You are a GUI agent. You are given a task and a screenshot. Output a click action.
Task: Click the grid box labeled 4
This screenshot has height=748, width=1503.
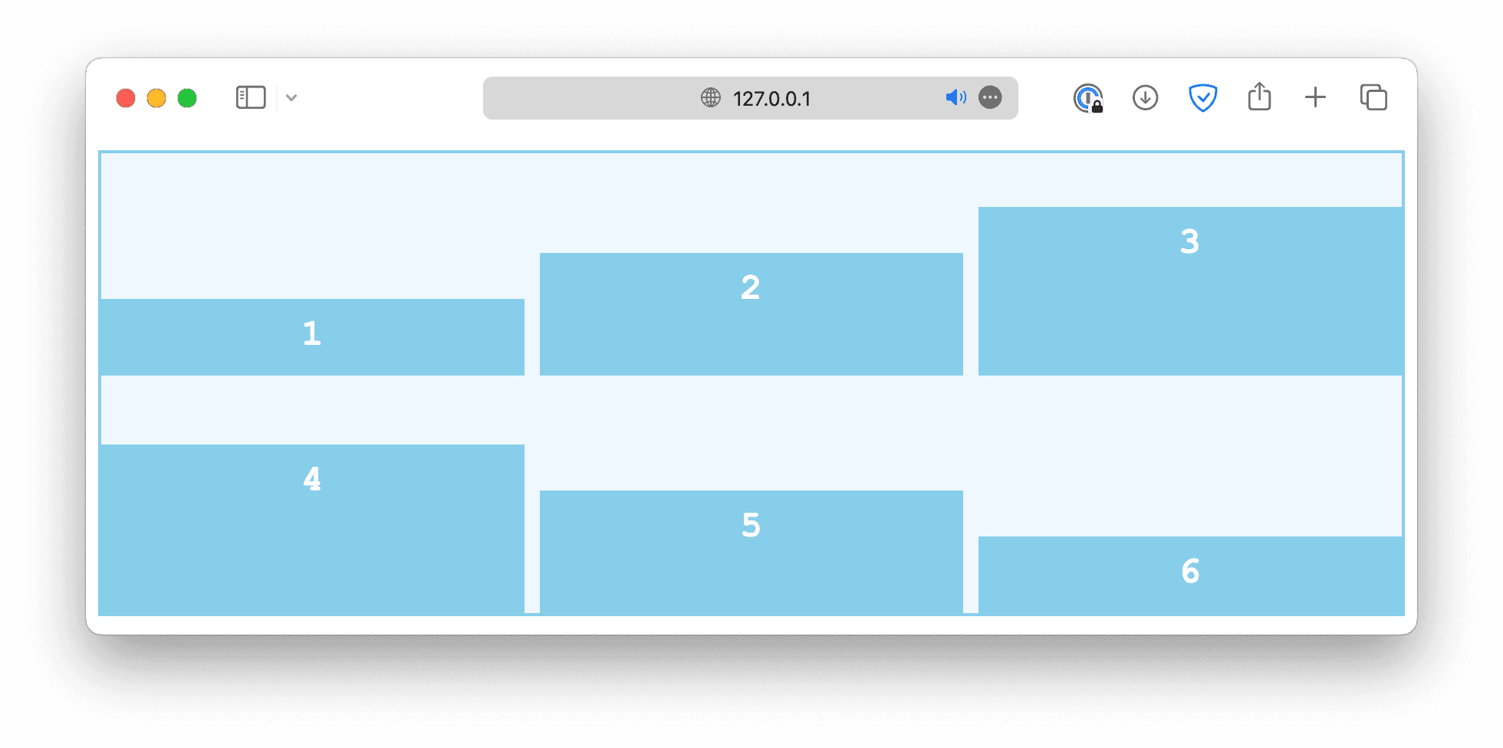point(312,529)
